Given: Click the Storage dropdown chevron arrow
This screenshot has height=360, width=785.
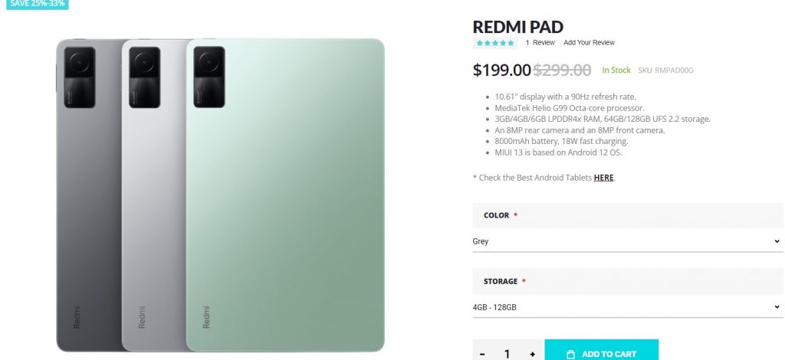Looking at the screenshot, I should click(777, 307).
